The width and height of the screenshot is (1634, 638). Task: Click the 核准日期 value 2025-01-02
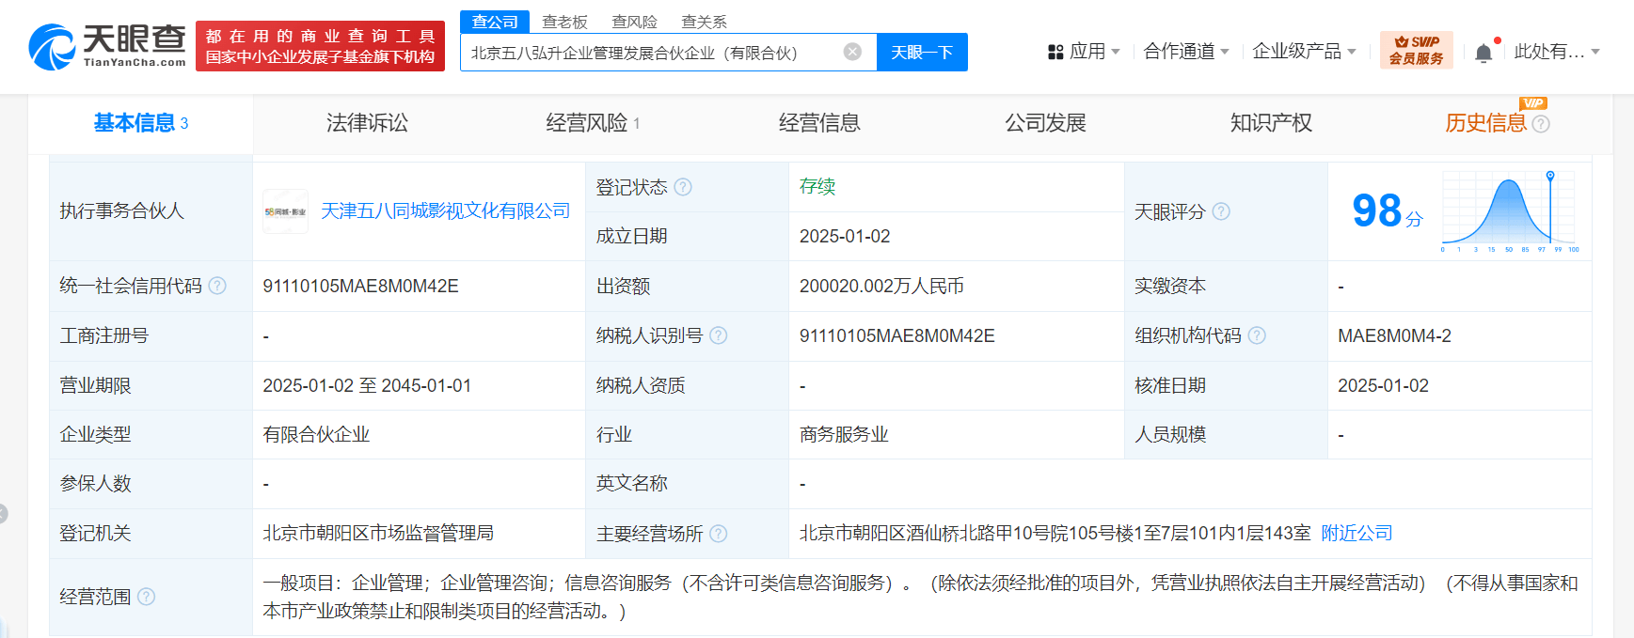pos(1383,385)
